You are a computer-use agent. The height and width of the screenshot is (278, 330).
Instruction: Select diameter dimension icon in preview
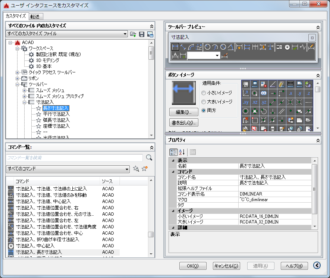point(223,47)
